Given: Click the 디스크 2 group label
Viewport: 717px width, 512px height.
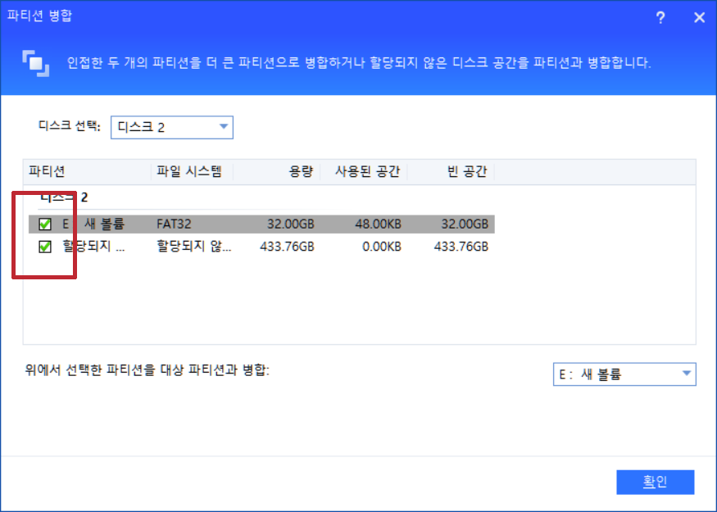Looking at the screenshot, I should [x=57, y=197].
